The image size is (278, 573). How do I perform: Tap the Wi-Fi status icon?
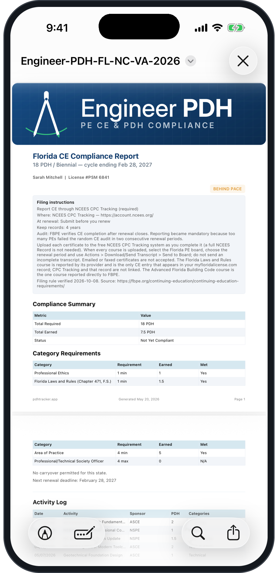(x=217, y=28)
